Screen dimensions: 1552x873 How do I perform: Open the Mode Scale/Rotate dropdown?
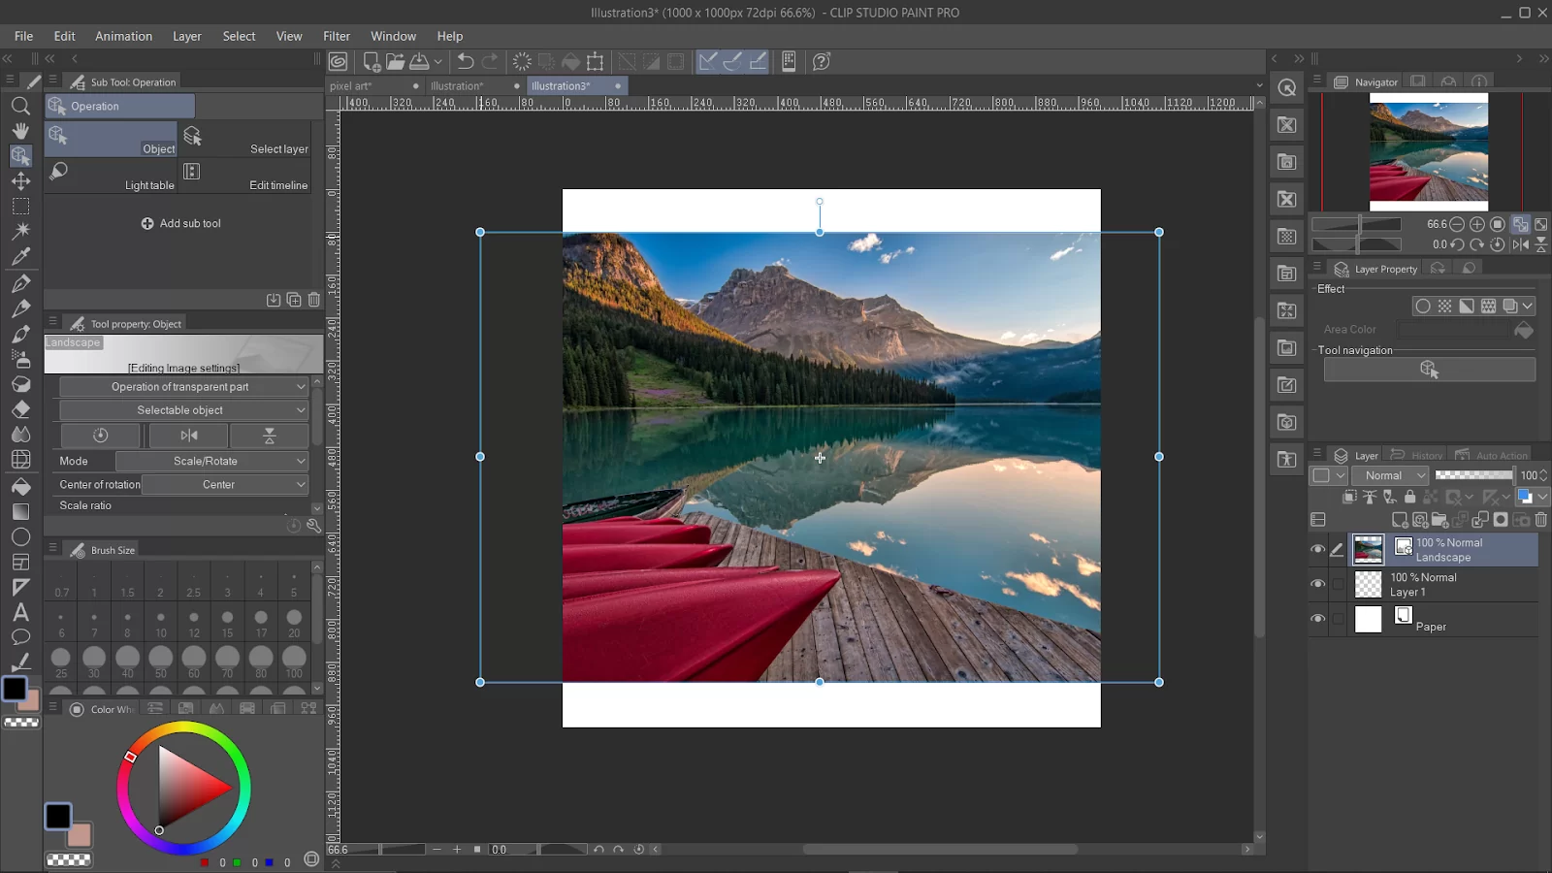(x=211, y=461)
